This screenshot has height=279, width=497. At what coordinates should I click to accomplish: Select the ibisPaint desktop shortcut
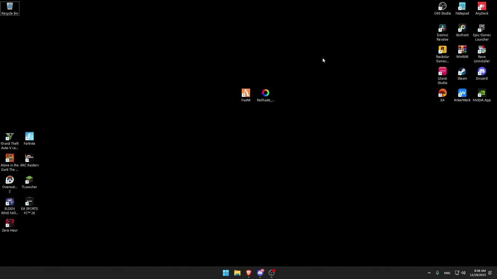pyautogui.click(x=462, y=31)
